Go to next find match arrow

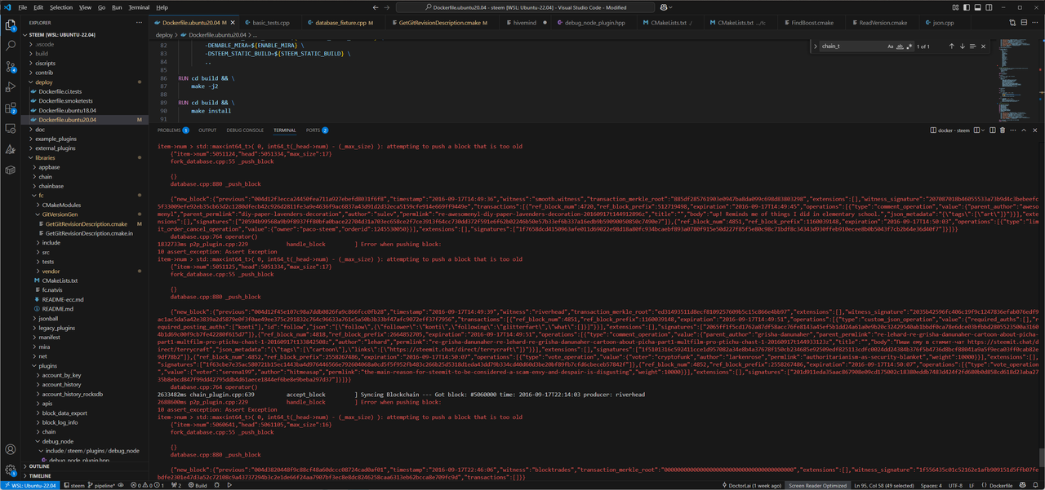pos(963,46)
